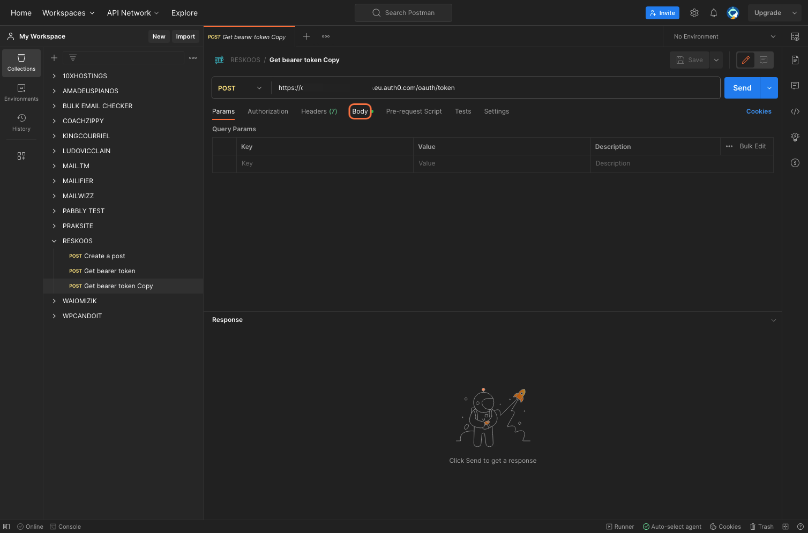Click the plus icon to create new collection
Viewport: 808px width, 533px height.
coord(54,58)
